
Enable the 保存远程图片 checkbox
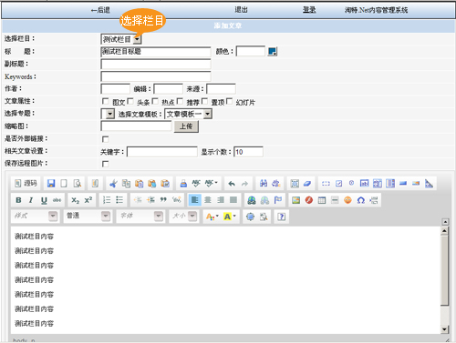(106, 164)
